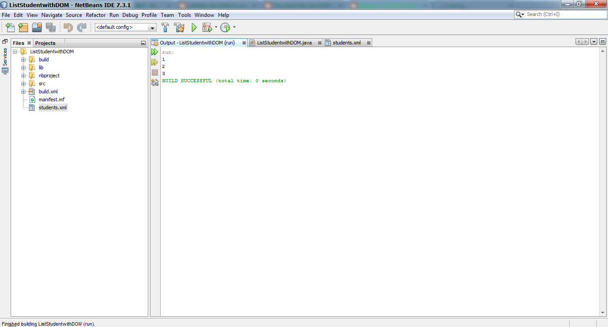Select manifest.mf in Files tree
Viewport: 608px width, 327px height.
52,100
